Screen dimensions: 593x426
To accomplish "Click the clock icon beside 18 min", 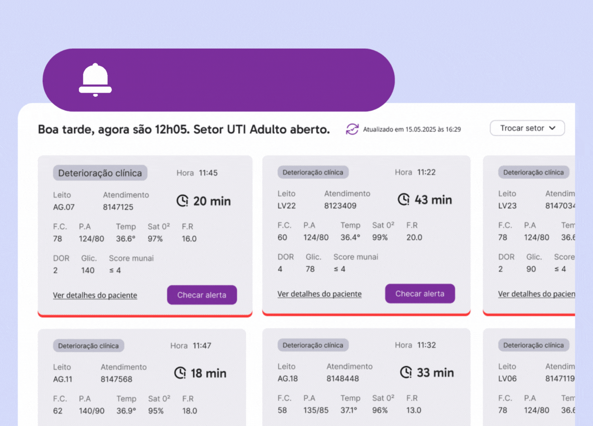I will pos(181,373).
